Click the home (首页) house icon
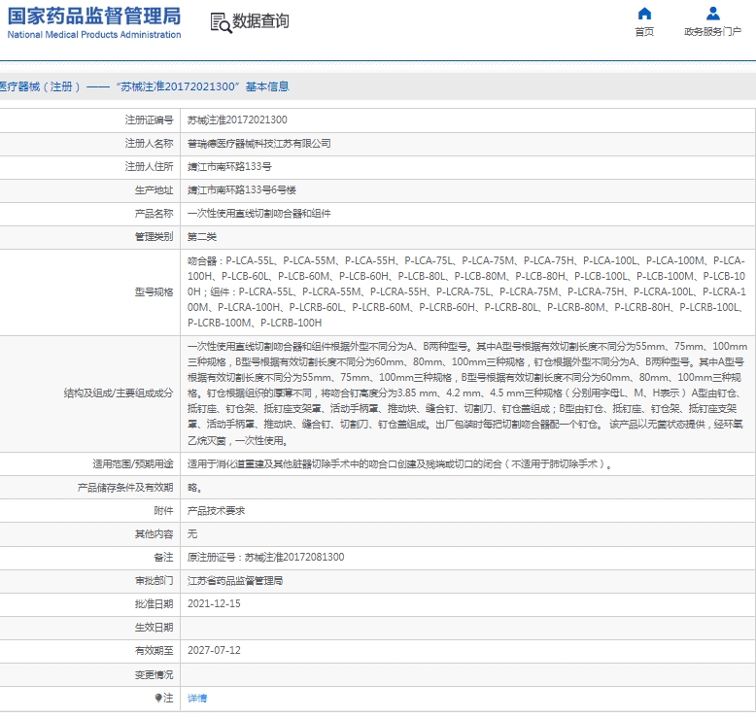Screen dimensions: 756x718 pyautogui.click(x=644, y=14)
